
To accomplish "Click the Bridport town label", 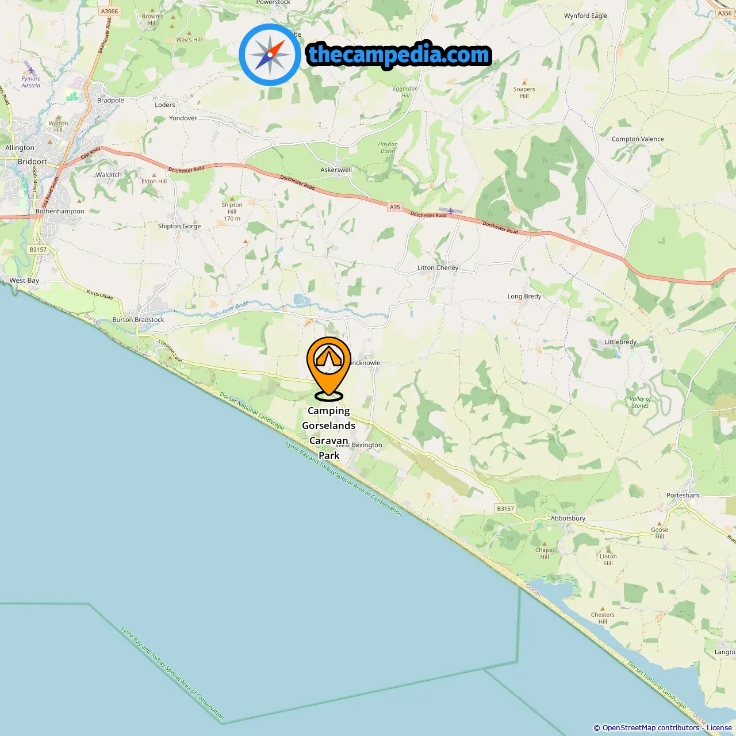I will pyautogui.click(x=32, y=162).
